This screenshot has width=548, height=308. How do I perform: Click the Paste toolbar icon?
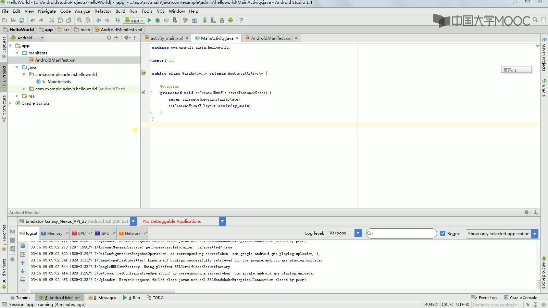click(69, 20)
